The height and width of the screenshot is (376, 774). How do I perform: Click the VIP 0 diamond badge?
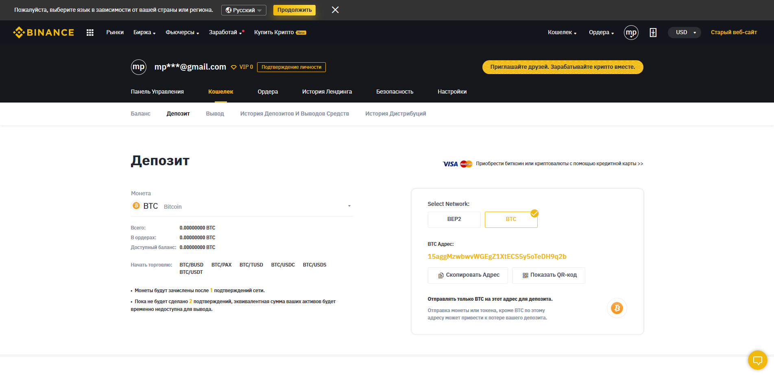(242, 67)
